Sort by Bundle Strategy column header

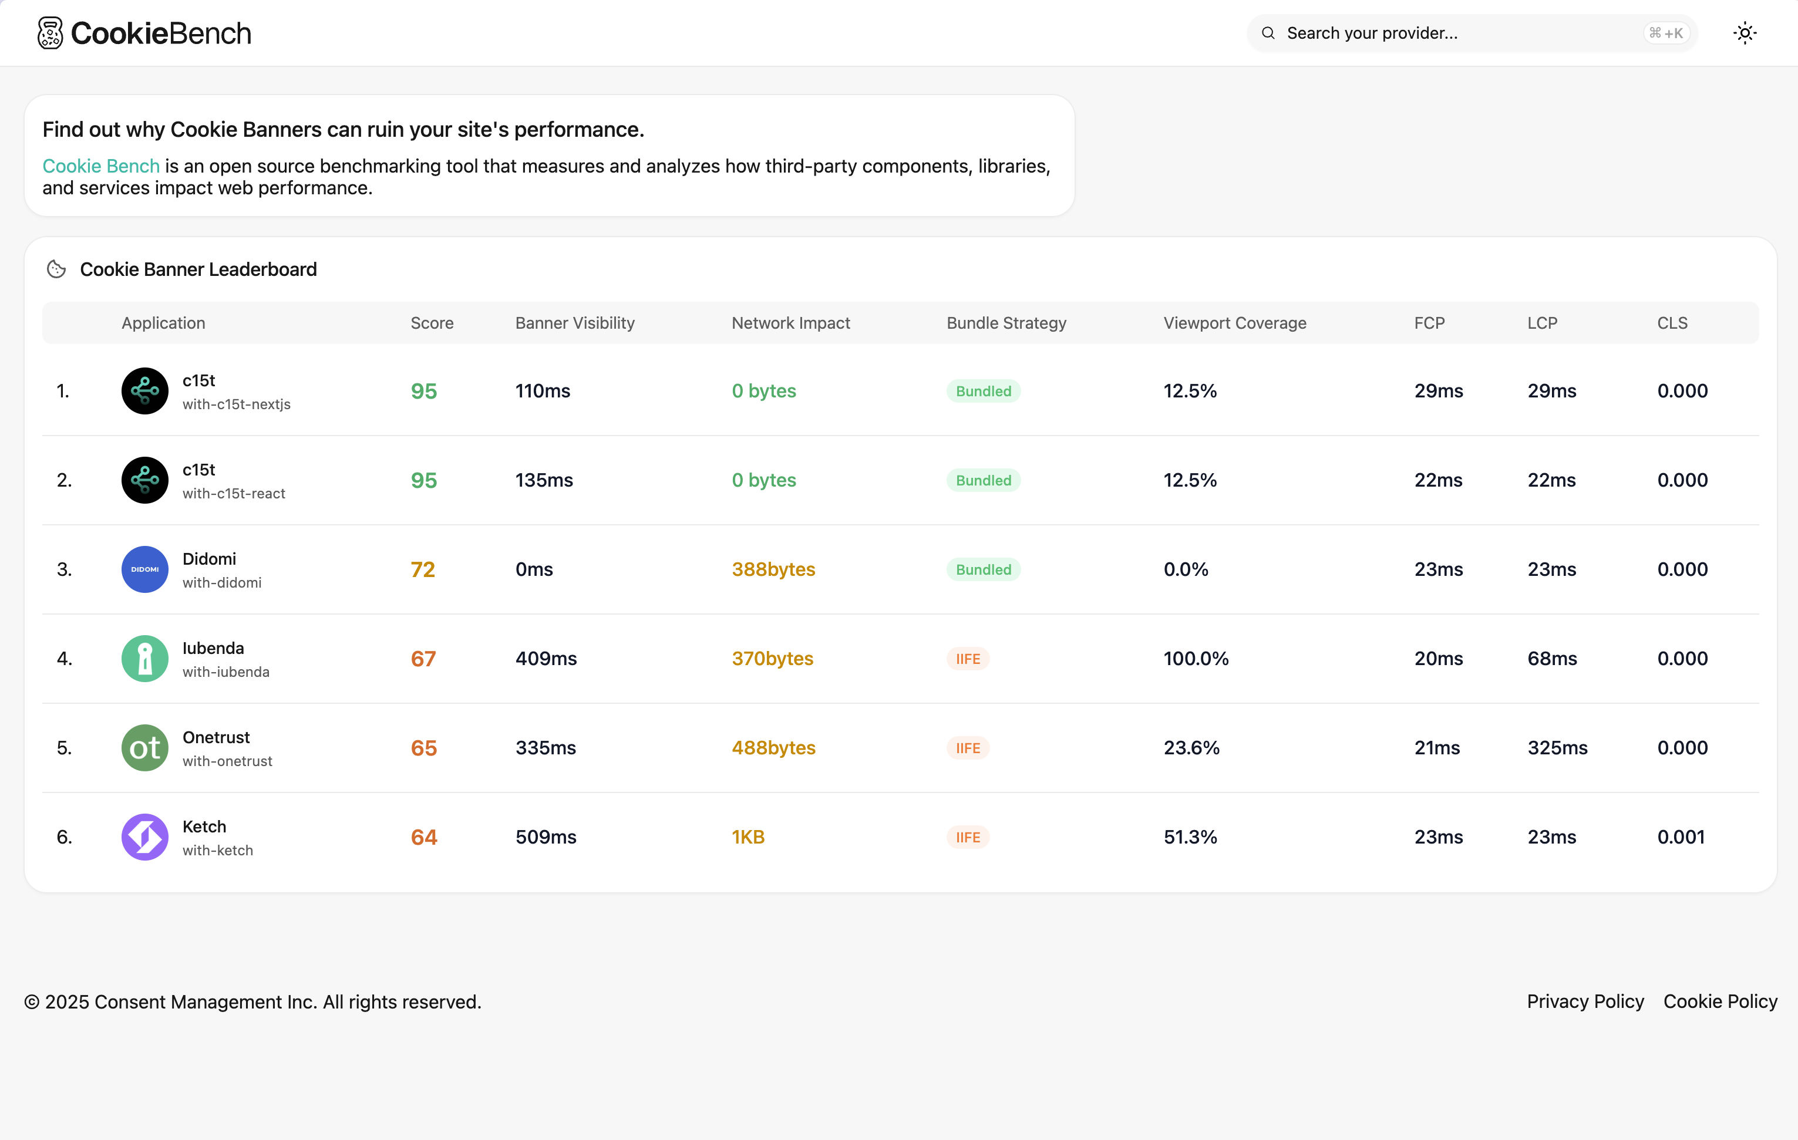tap(1006, 322)
